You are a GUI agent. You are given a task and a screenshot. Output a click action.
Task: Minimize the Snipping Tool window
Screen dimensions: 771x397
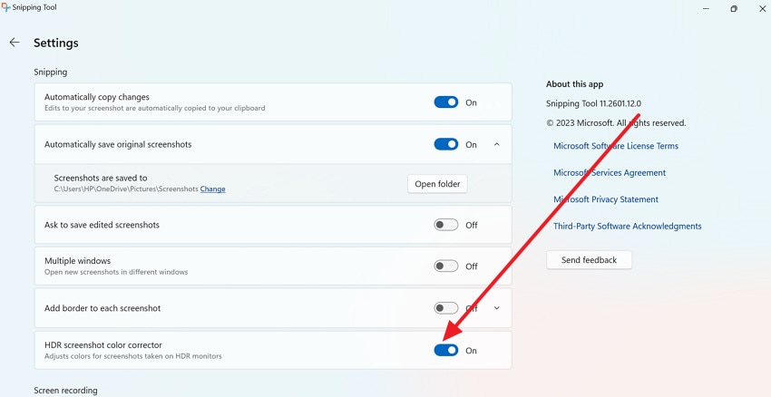[706, 8]
